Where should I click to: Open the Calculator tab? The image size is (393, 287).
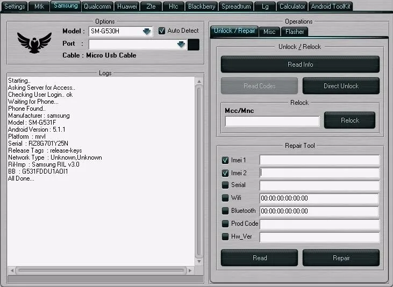292,6
